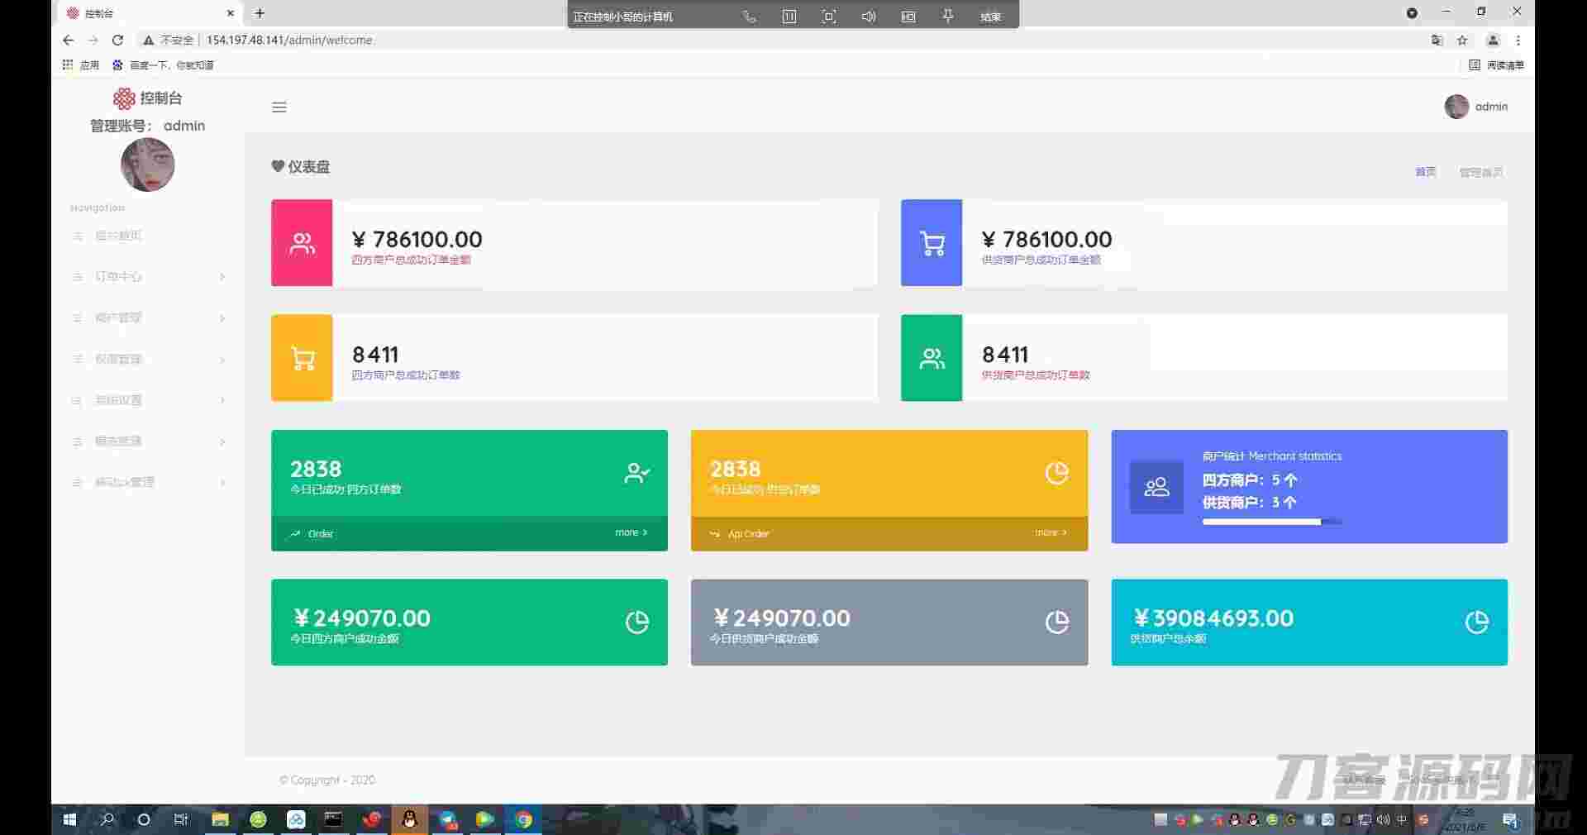
Task: Open the Windows Start menu
Action: [69, 819]
